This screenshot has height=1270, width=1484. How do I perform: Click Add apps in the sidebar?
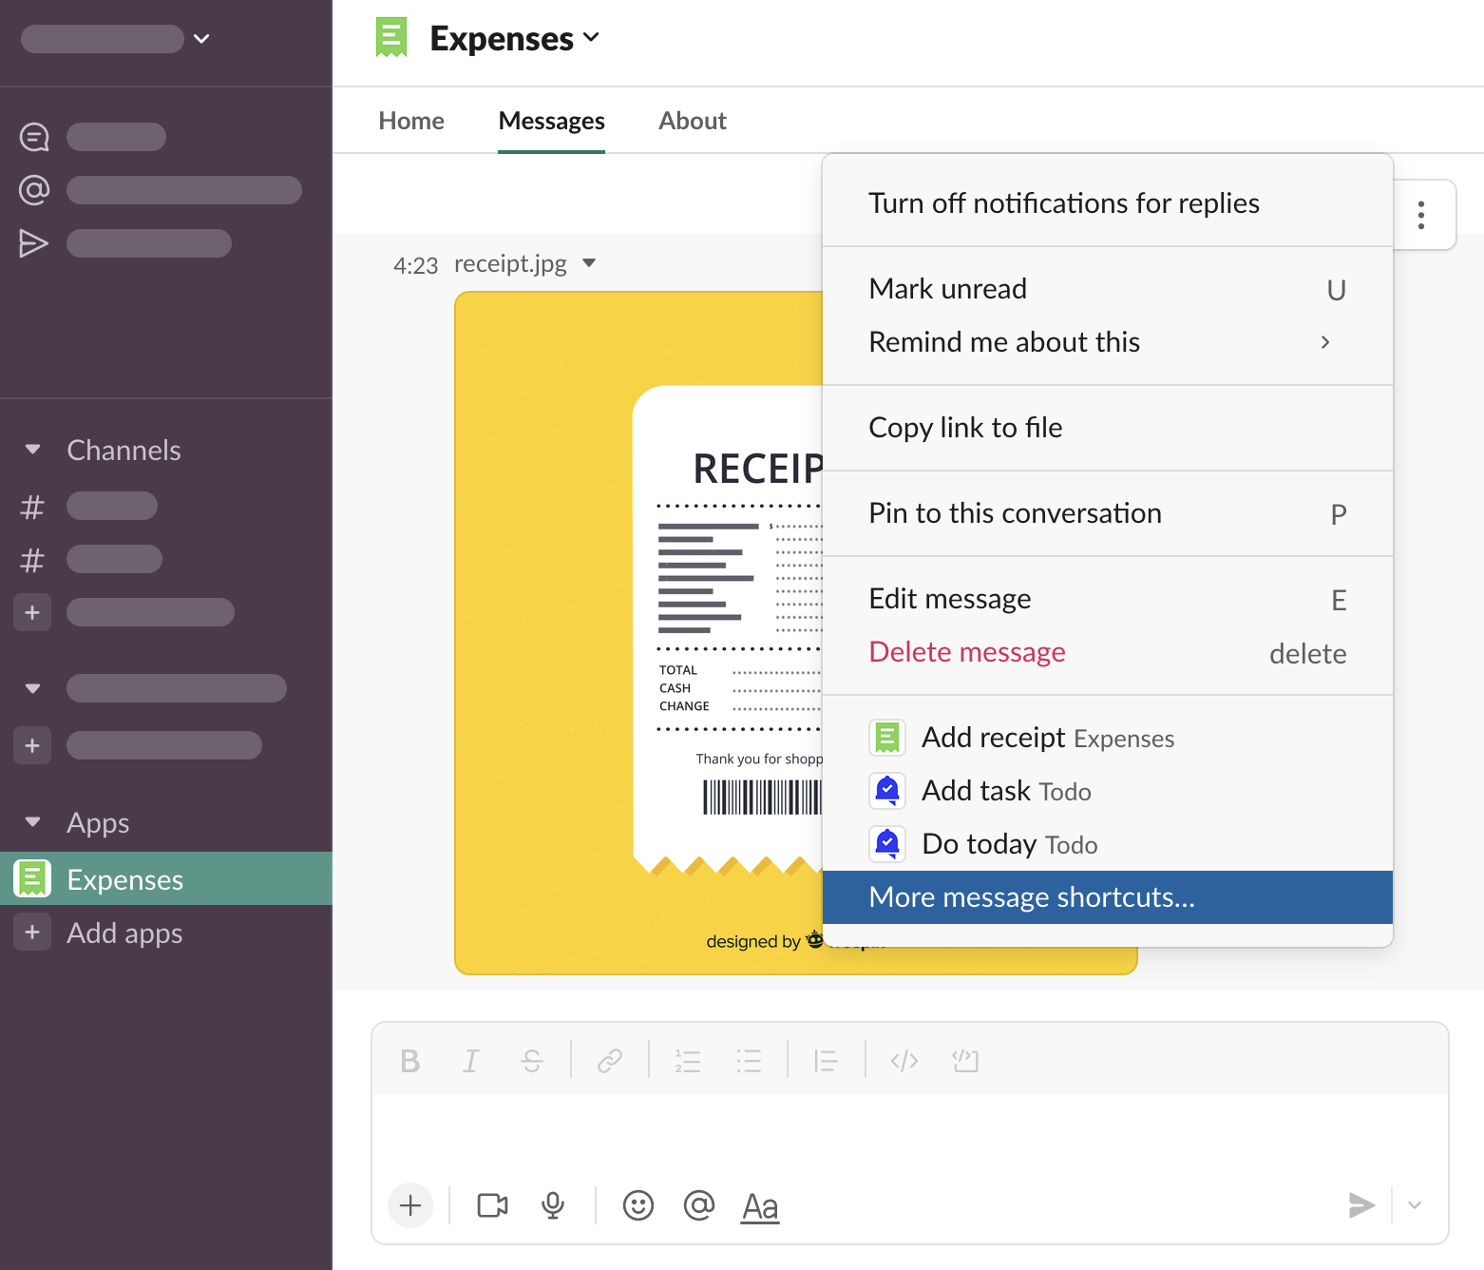pyautogui.click(x=124, y=933)
